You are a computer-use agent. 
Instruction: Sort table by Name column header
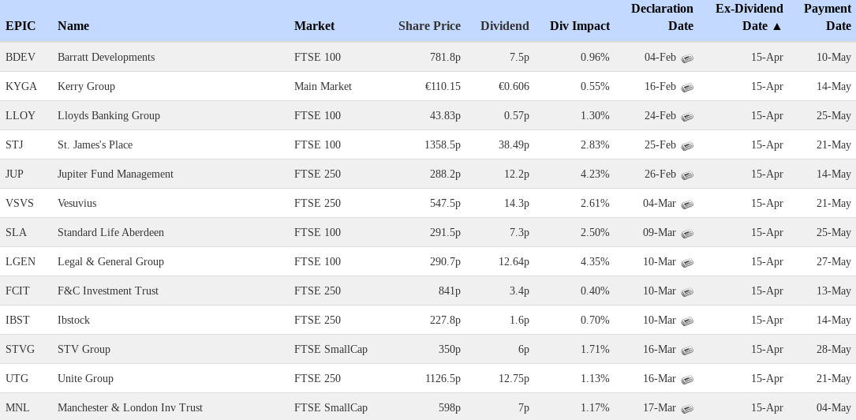(73, 26)
